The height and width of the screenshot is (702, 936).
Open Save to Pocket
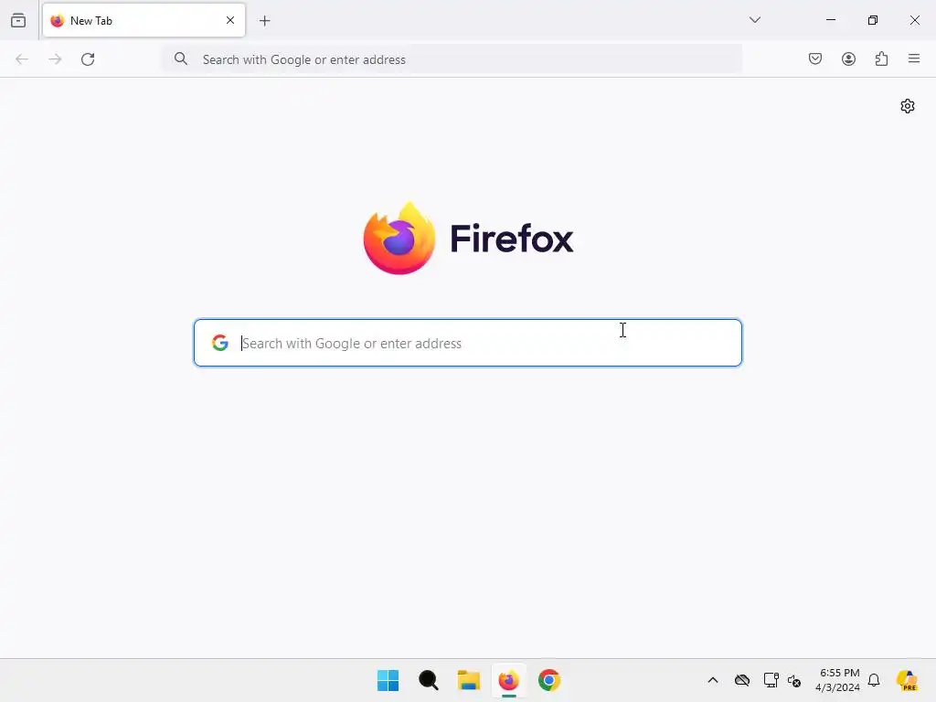click(815, 58)
